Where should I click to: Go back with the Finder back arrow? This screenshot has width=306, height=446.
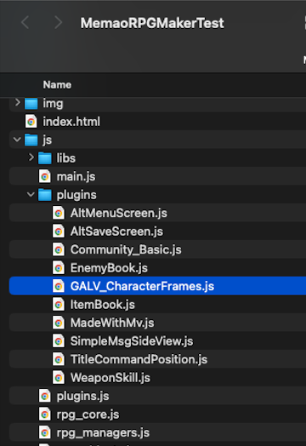(x=25, y=22)
